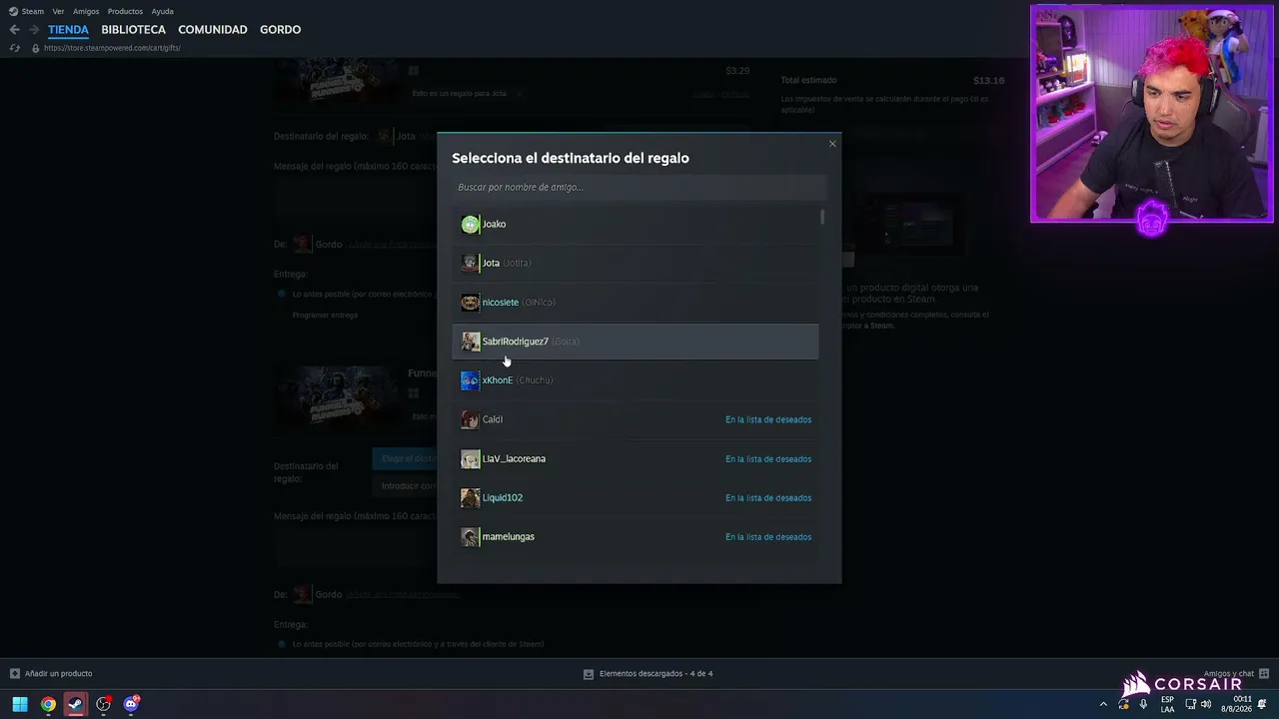Screen dimensions: 1279x719
Task: Click the store URL address text
Action: (x=112, y=48)
